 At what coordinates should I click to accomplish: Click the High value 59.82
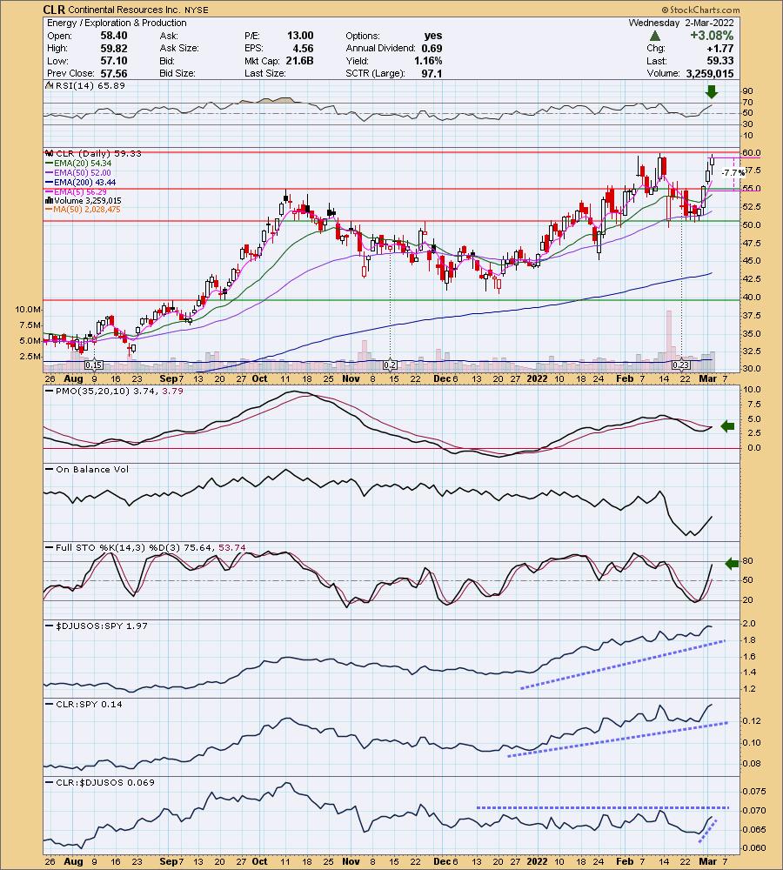pyautogui.click(x=114, y=48)
